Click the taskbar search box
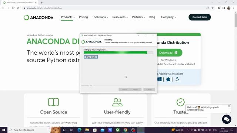 pos(29,130)
